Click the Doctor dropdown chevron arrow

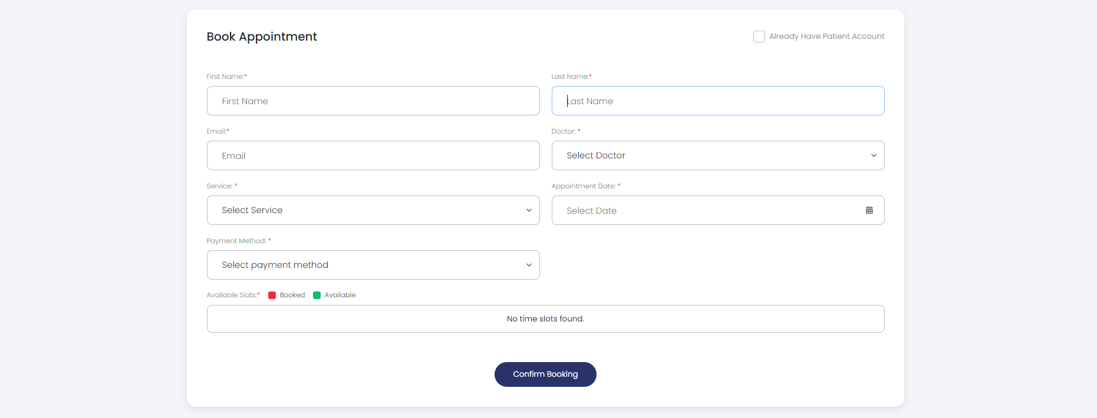pyautogui.click(x=874, y=155)
